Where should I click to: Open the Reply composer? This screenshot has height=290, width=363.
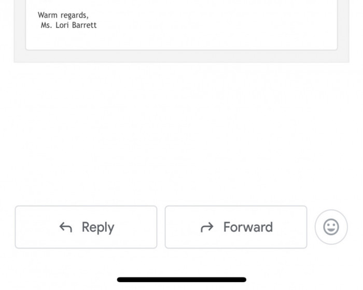click(x=86, y=227)
